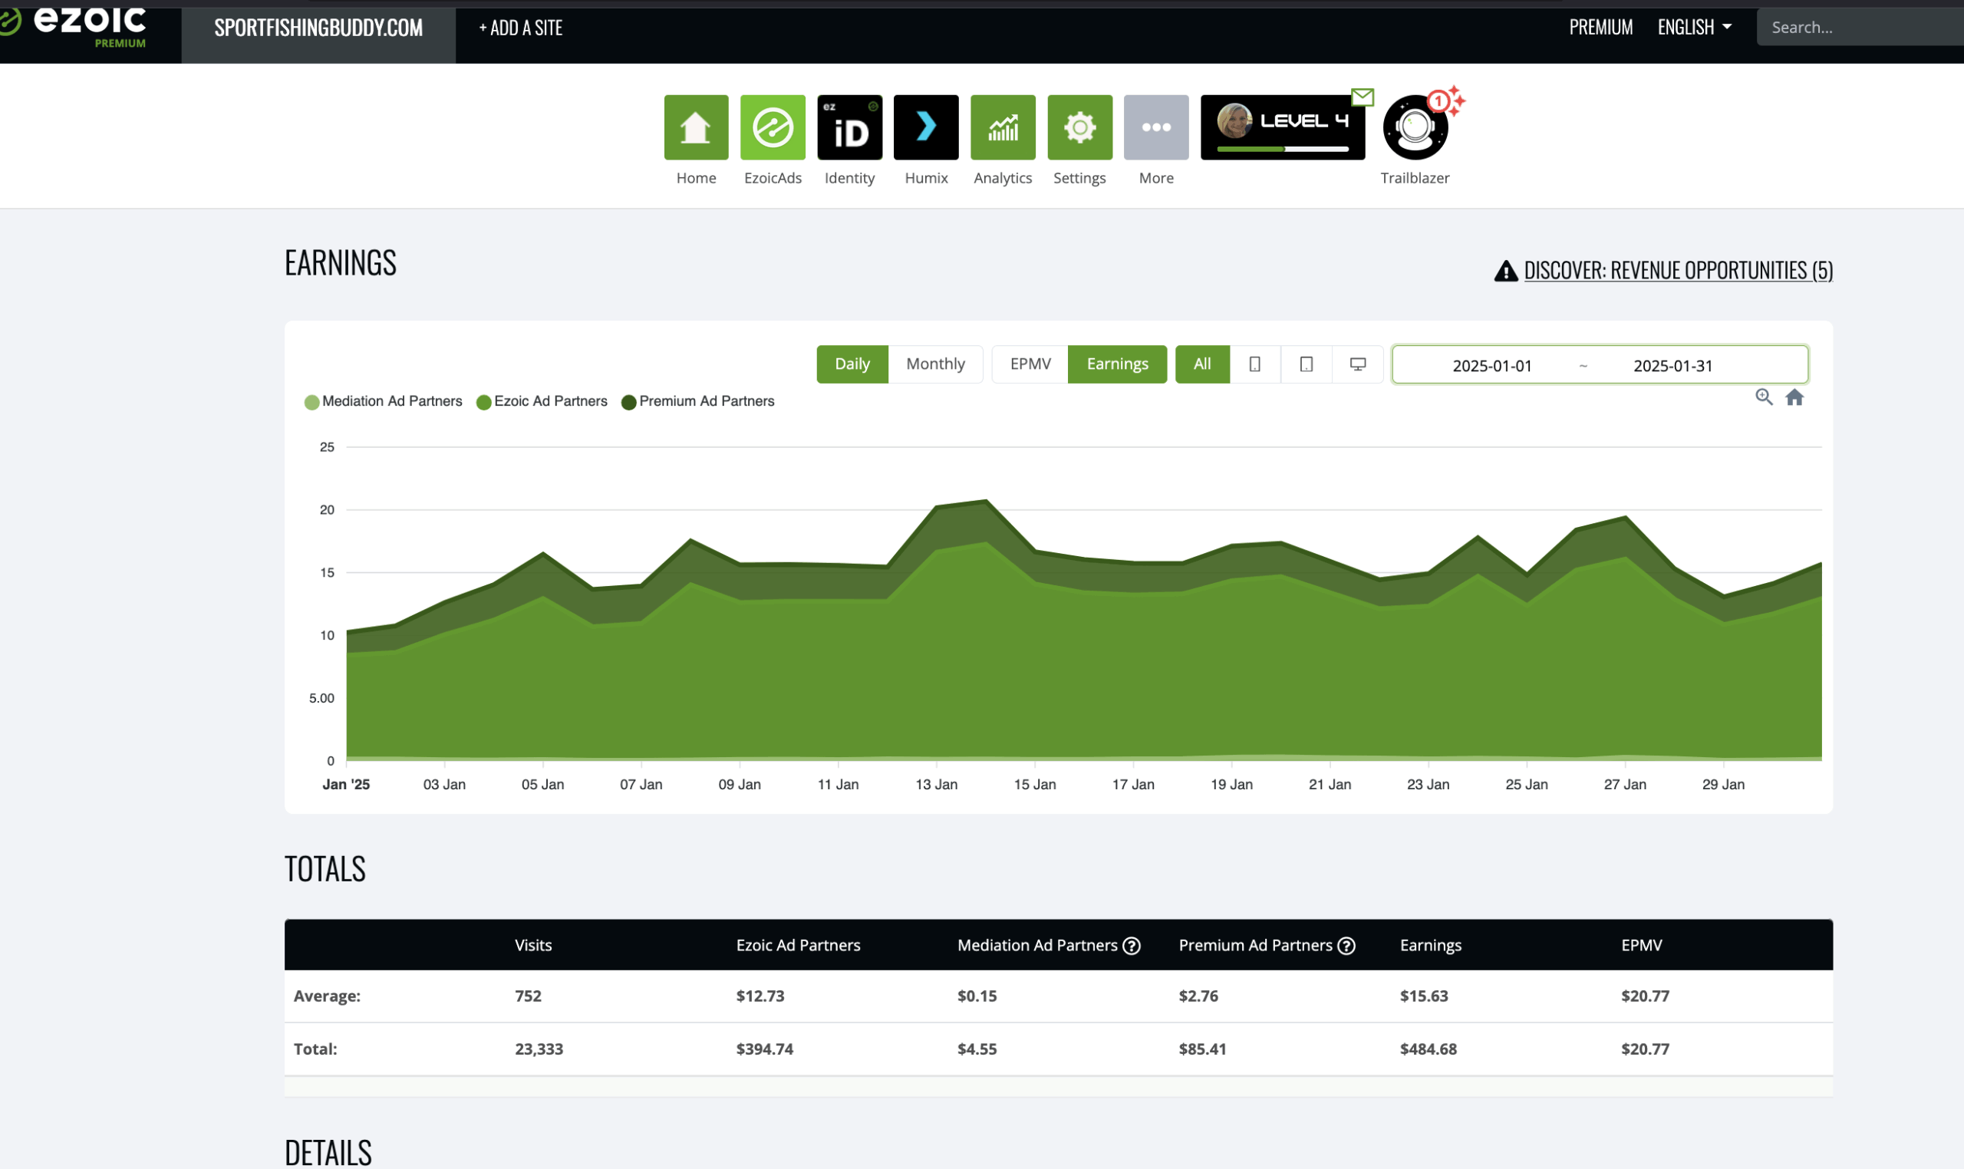Click the Earnings column header

point(1431,945)
